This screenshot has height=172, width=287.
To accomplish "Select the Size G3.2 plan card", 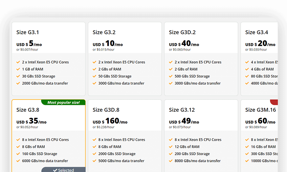I will (125, 59).
